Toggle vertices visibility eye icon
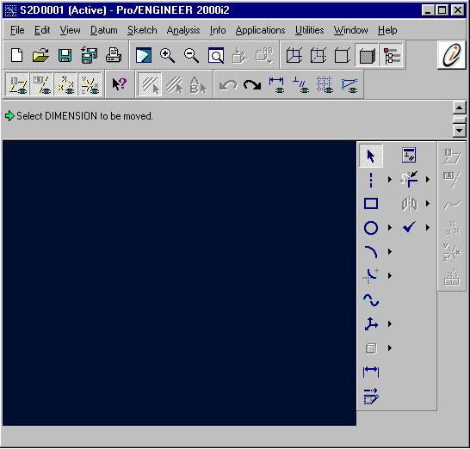The width and height of the screenshot is (470, 449). point(349,85)
